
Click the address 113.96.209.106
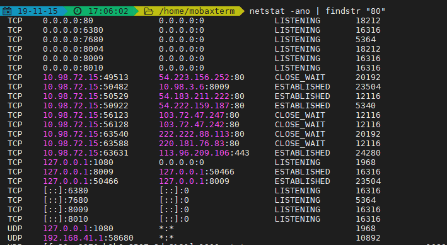coord(194,152)
